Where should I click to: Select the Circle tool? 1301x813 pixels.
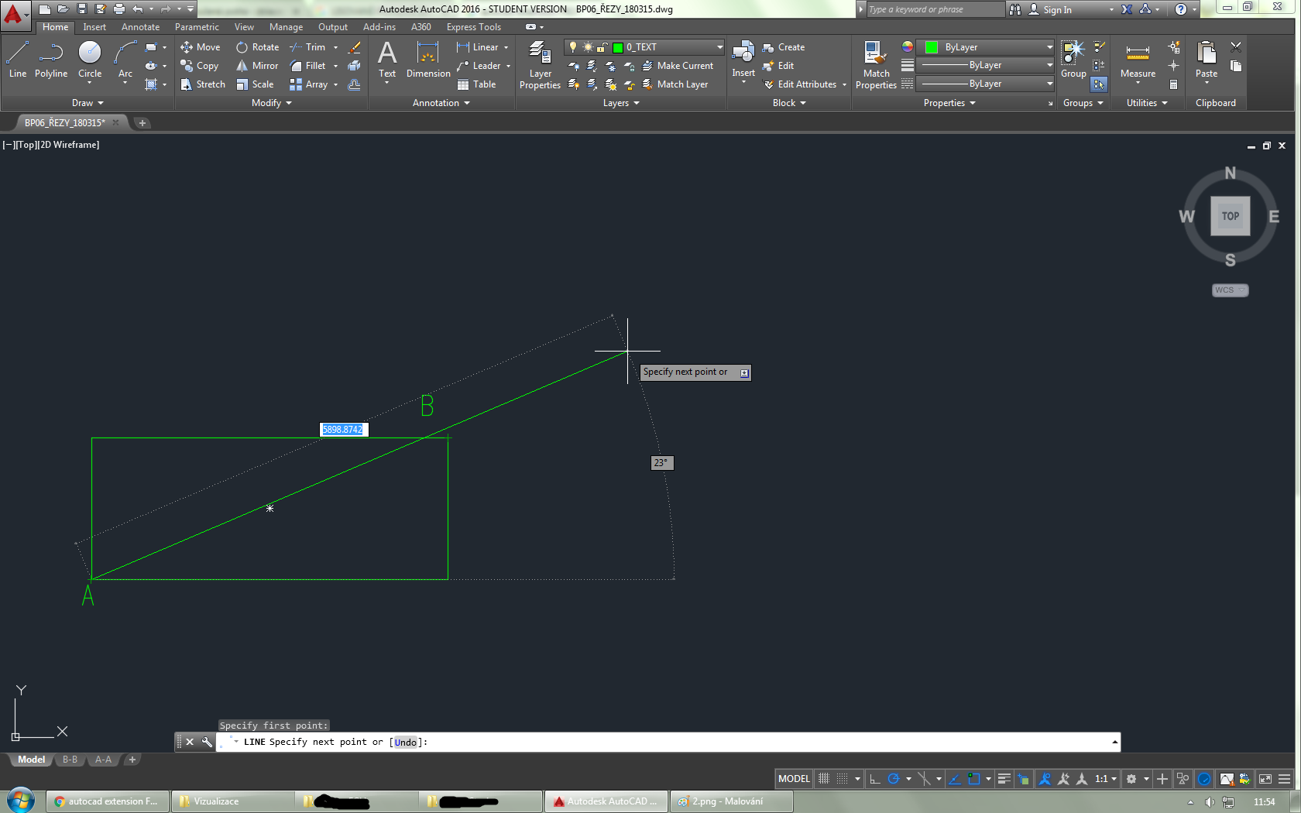(90, 60)
